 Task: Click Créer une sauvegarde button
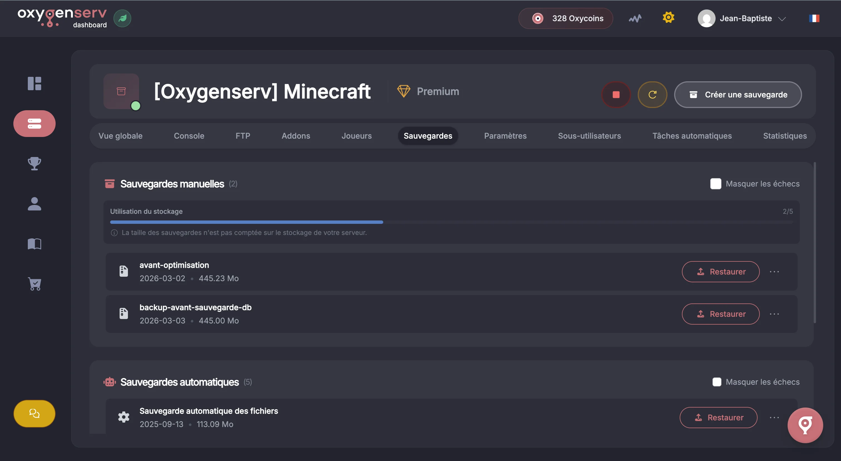point(738,95)
